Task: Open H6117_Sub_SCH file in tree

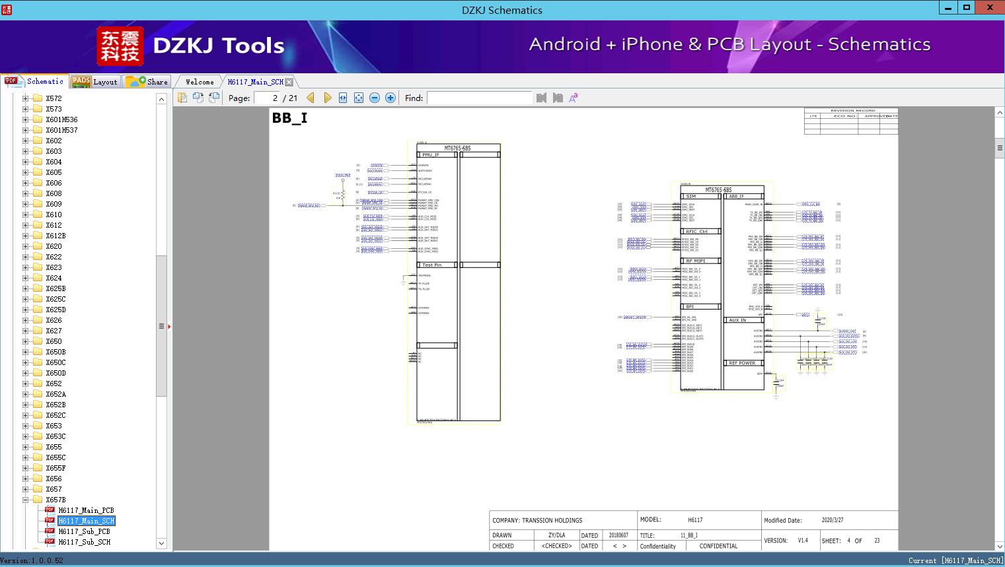Action: (x=84, y=542)
